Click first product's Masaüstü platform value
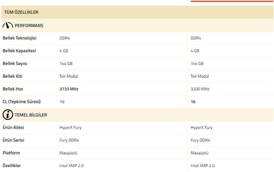The height and width of the screenshot is (172, 274). coord(68,153)
